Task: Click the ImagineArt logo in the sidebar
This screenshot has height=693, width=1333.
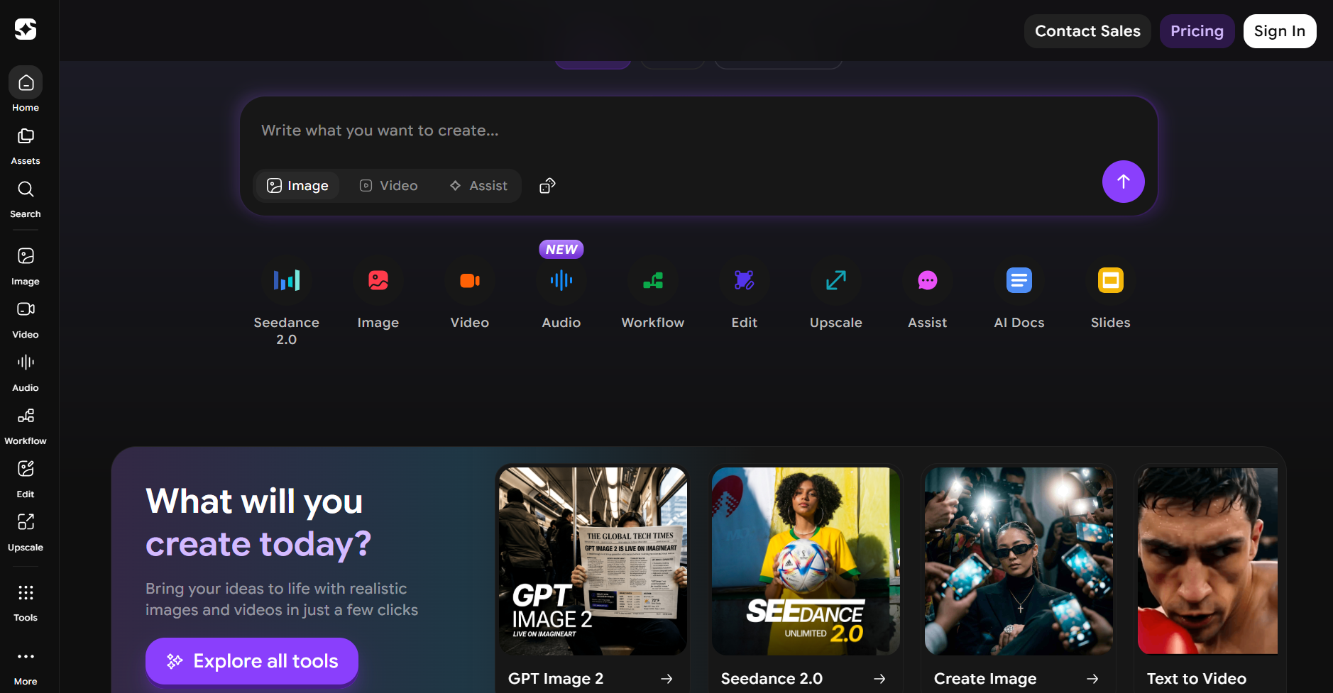Action: pyautogui.click(x=26, y=29)
